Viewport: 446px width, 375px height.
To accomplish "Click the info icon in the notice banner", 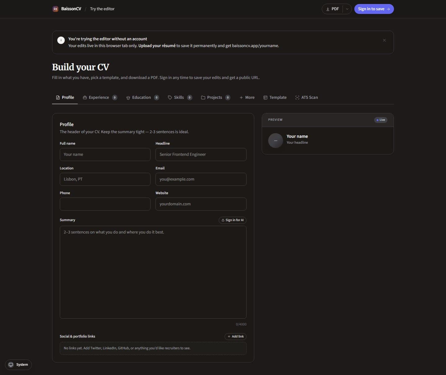I will (x=61, y=40).
